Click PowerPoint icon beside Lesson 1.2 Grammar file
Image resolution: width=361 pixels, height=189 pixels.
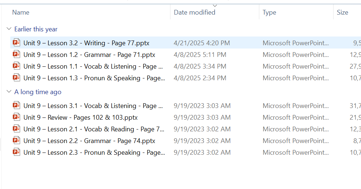pyautogui.click(x=16, y=55)
